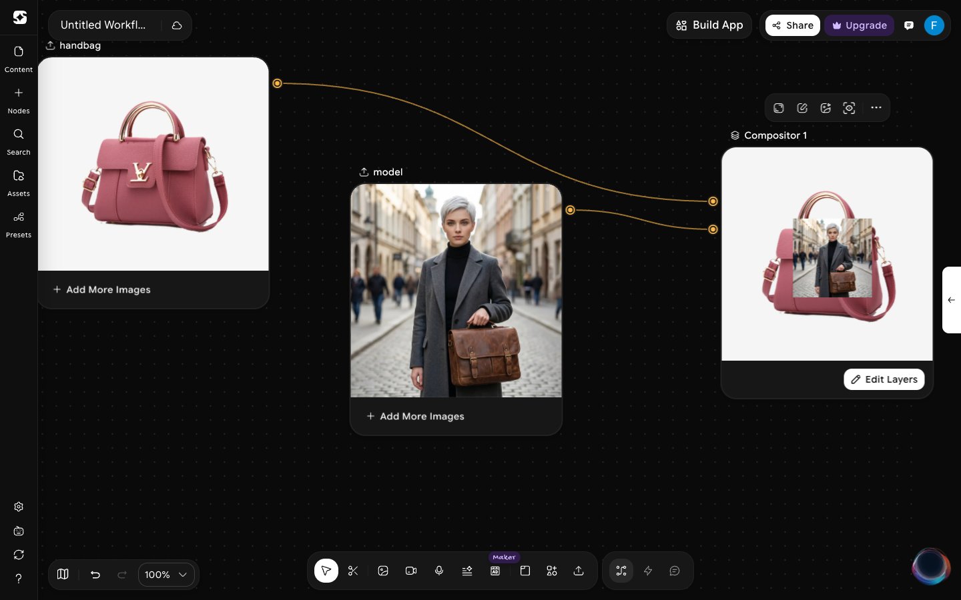Image resolution: width=961 pixels, height=600 pixels.
Task: Click the model node output connector
Action: click(x=571, y=210)
